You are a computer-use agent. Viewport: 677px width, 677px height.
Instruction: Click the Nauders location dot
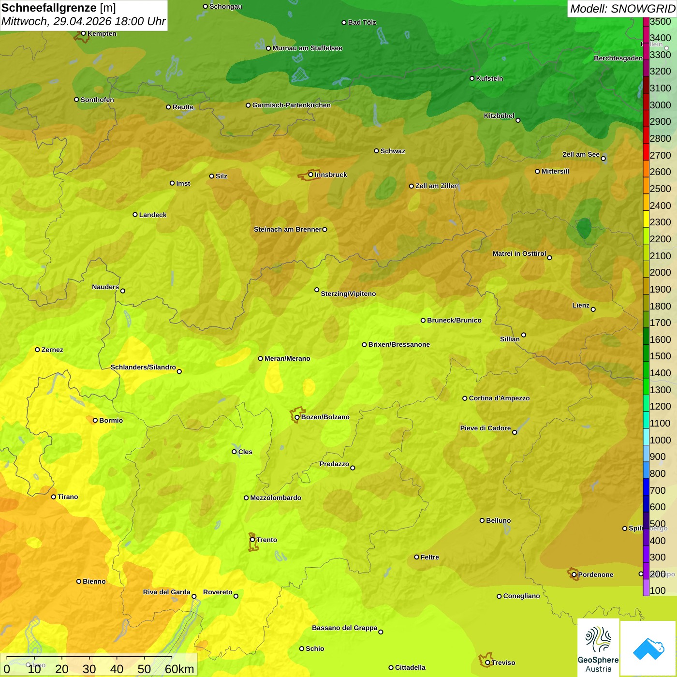[x=123, y=291]
